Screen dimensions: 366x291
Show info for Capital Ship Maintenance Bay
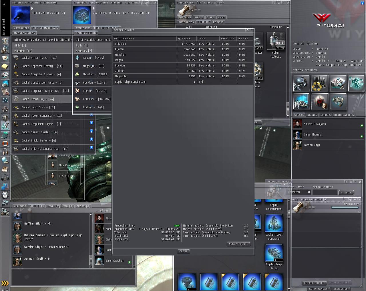pos(91,147)
